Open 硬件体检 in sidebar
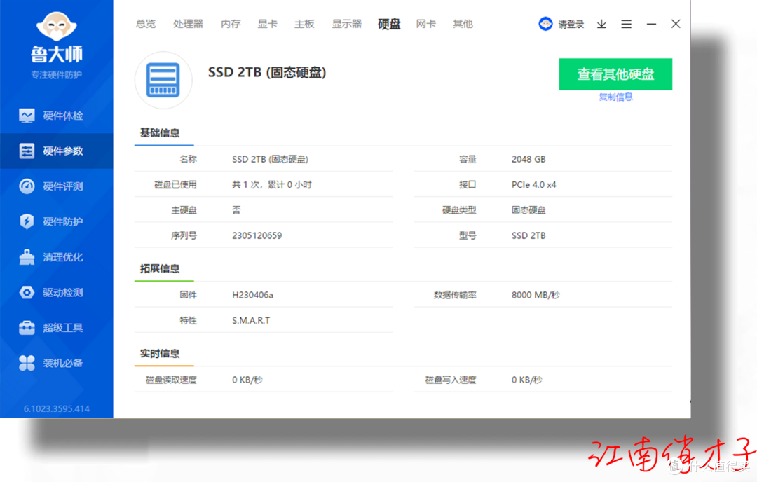Viewport: 757px width, 482px height. (57, 116)
